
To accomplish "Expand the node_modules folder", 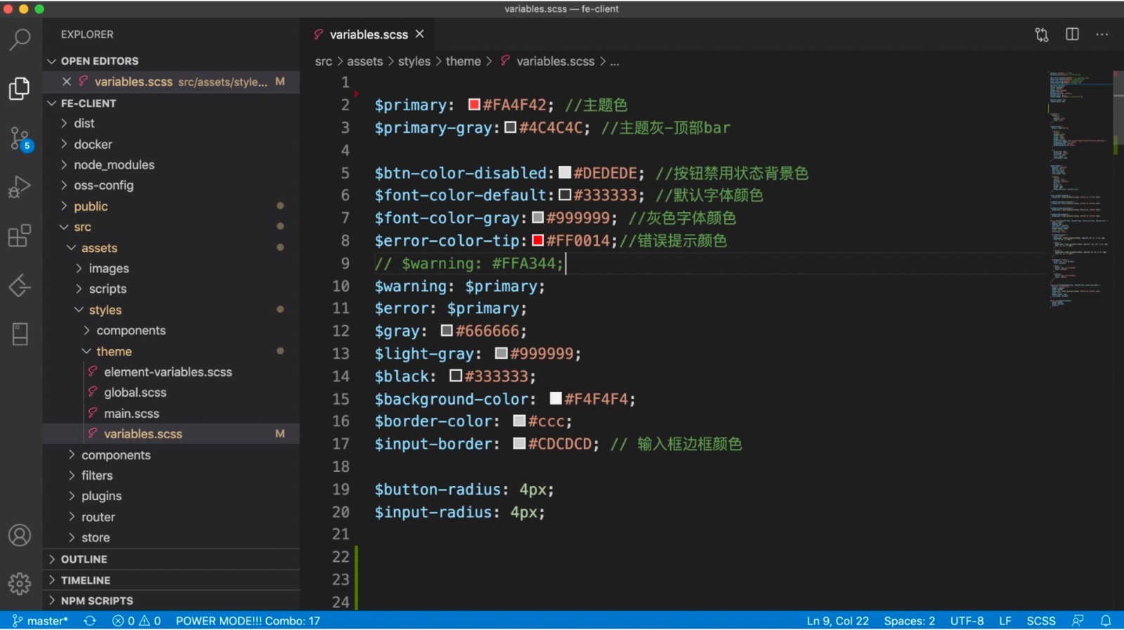I will [171, 165].
